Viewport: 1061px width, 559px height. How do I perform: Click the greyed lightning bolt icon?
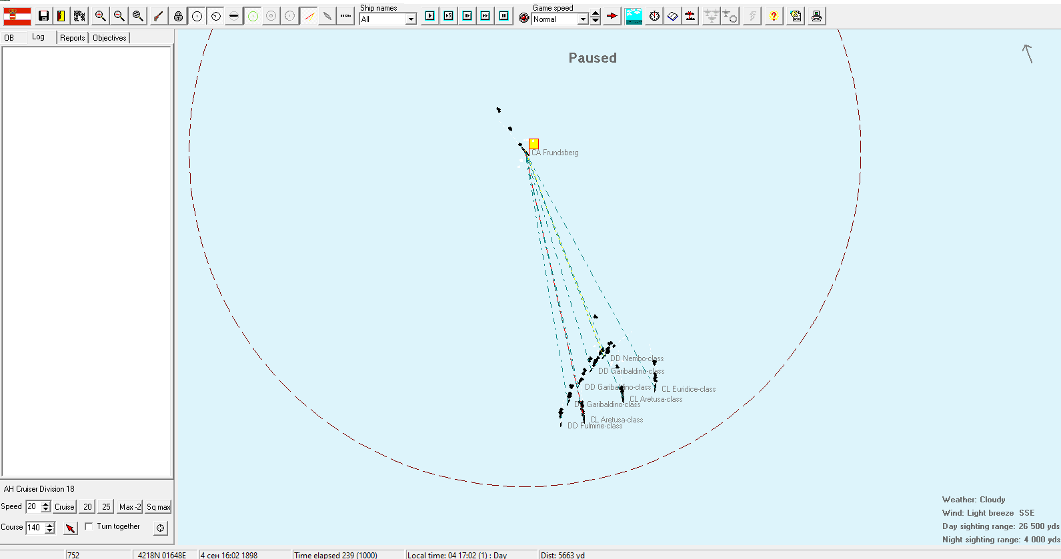point(752,16)
